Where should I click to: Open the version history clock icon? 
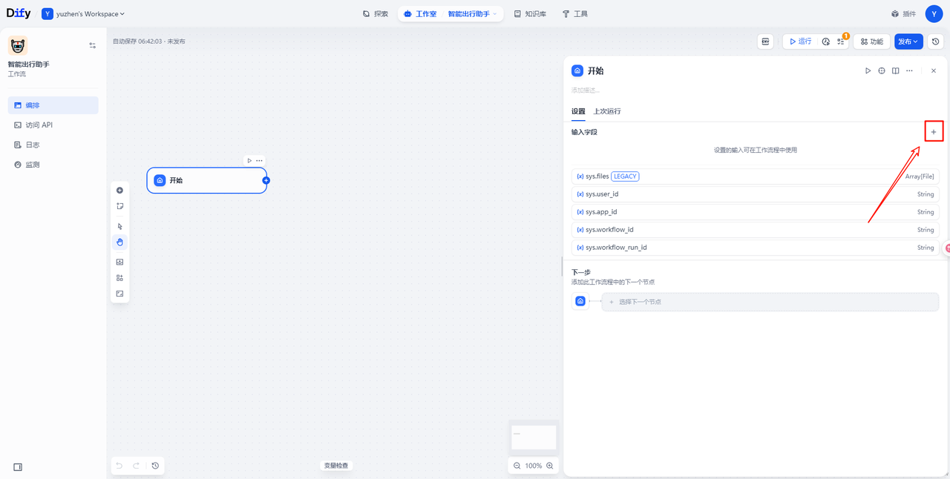pyautogui.click(x=936, y=42)
